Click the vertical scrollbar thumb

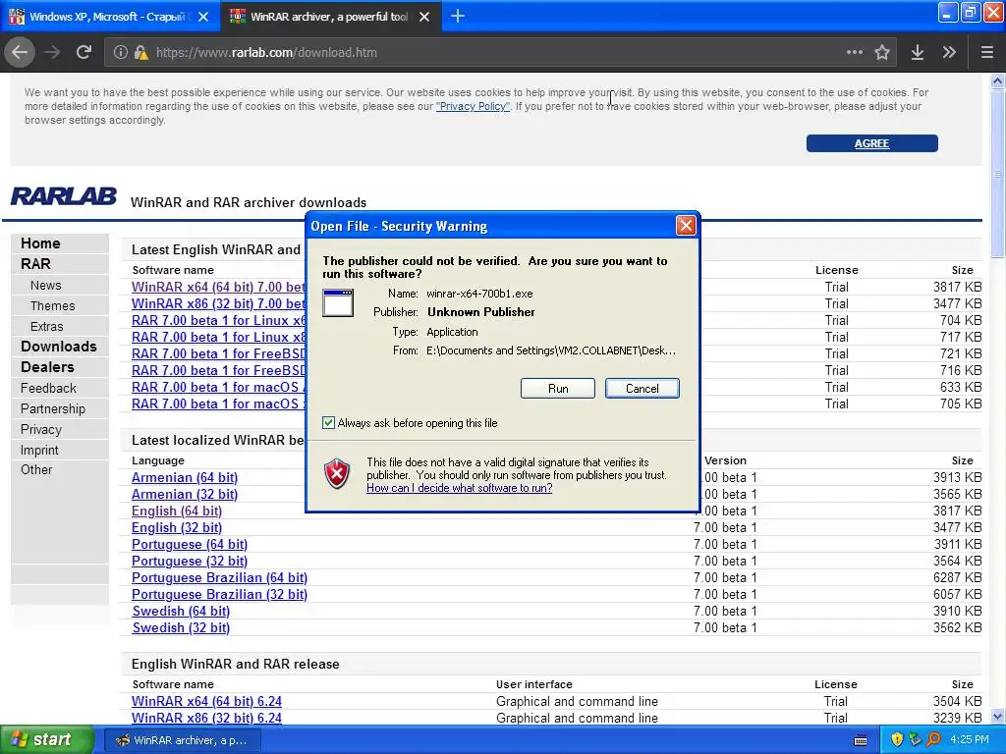coord(998,173)
